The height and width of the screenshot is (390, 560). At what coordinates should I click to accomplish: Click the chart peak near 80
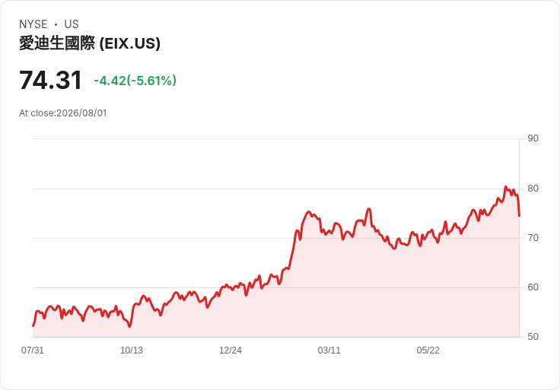[505, 186]
